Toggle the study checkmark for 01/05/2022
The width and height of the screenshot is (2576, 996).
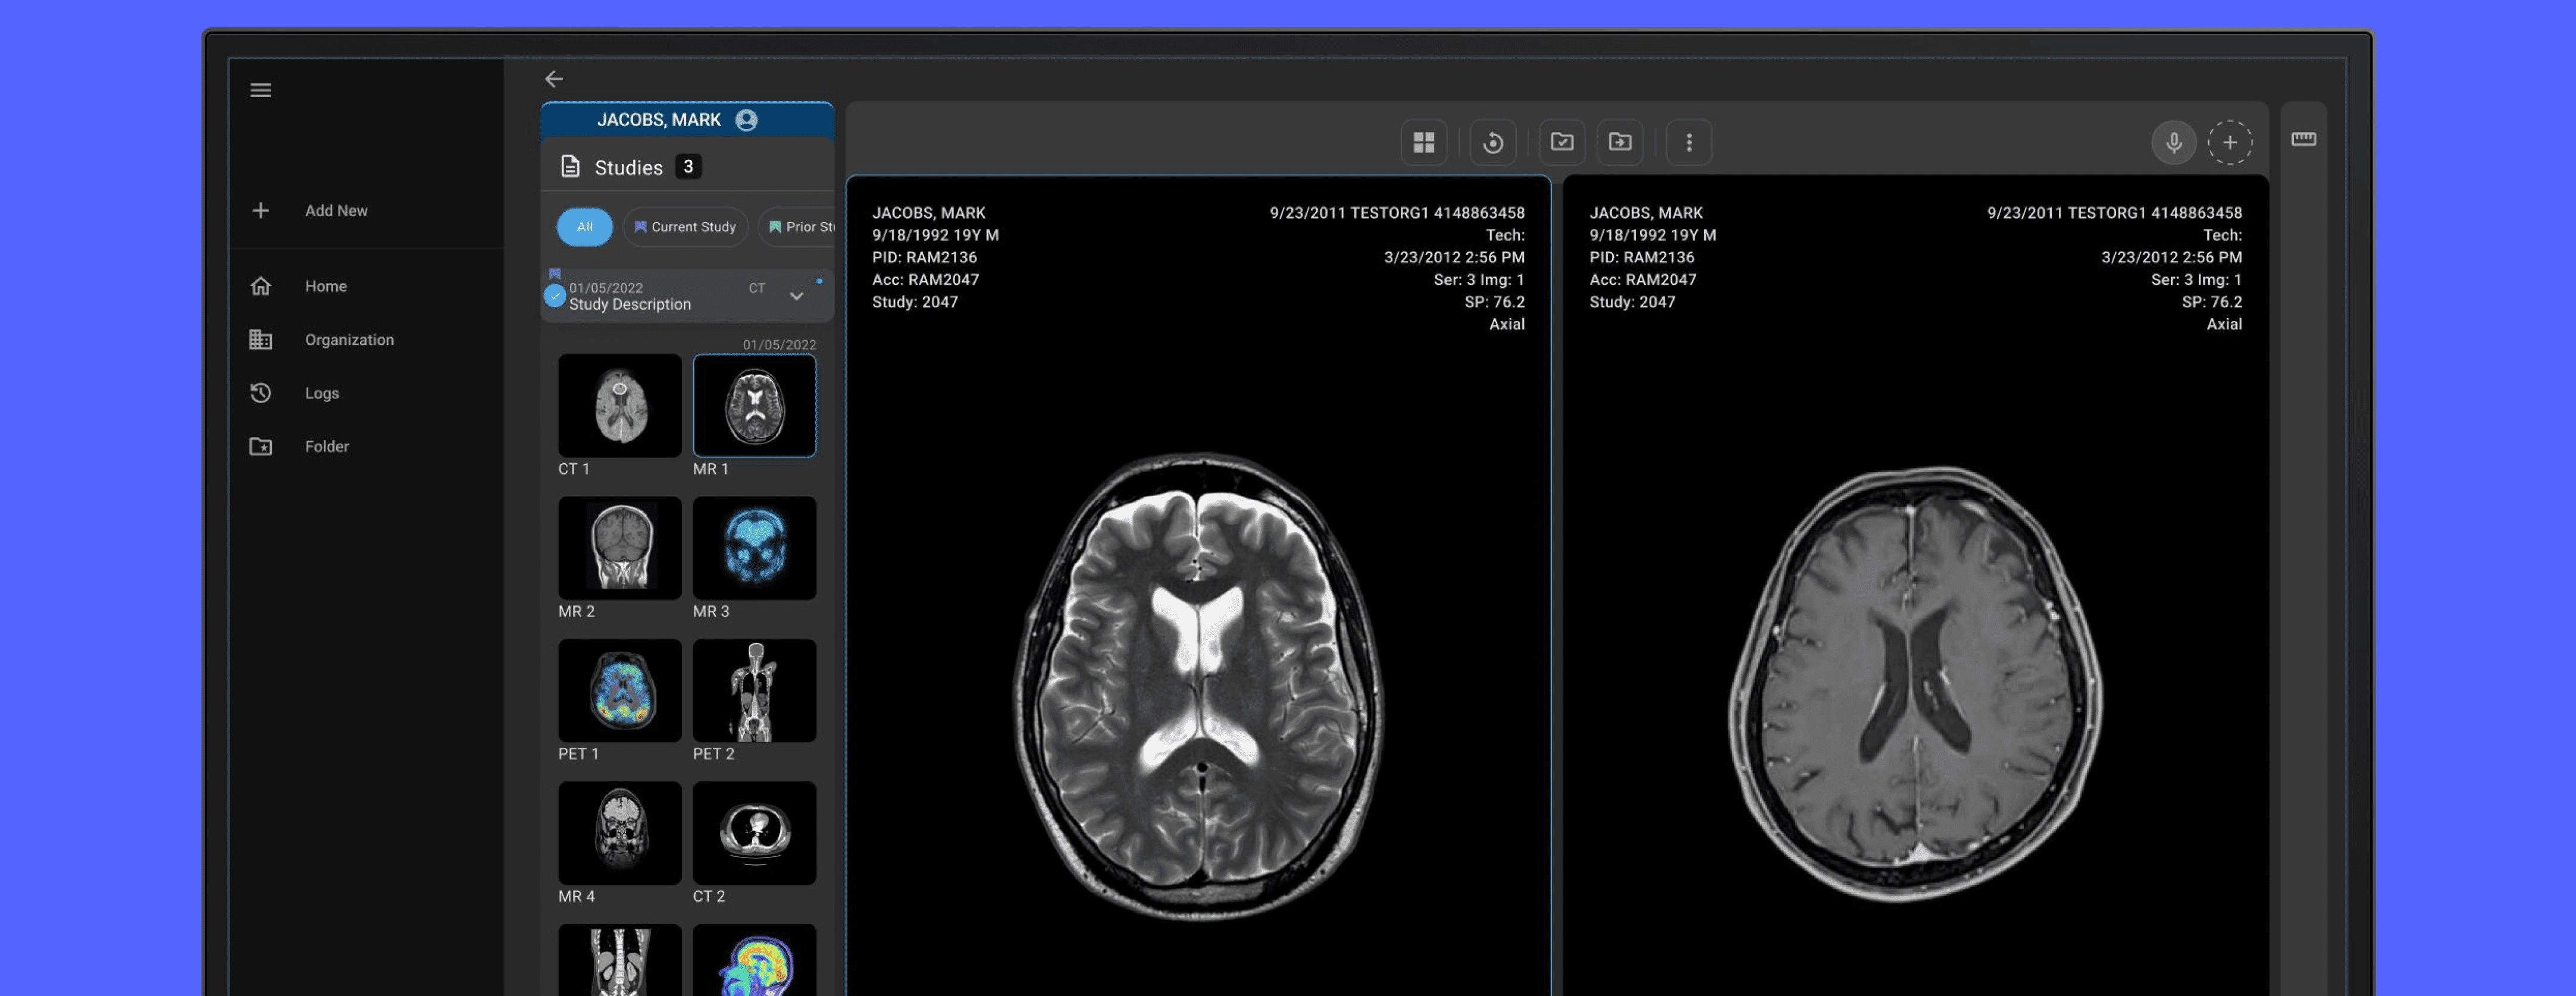pyautogui.click(x=554, y=296)
